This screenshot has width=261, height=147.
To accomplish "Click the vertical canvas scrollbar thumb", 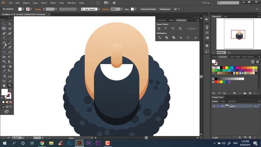I will pyautogui.click(x=201, y=77).
